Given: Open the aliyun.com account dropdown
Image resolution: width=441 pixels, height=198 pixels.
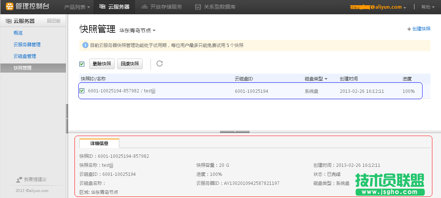Looking at the screenshot, I should (x=378, y=7).
